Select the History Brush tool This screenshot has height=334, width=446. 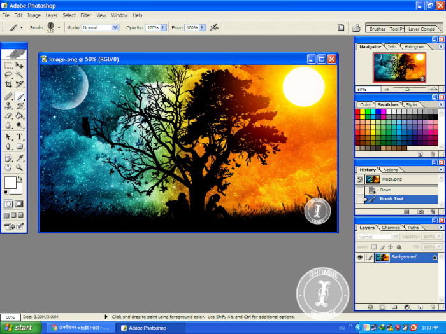tap(19, 106)
